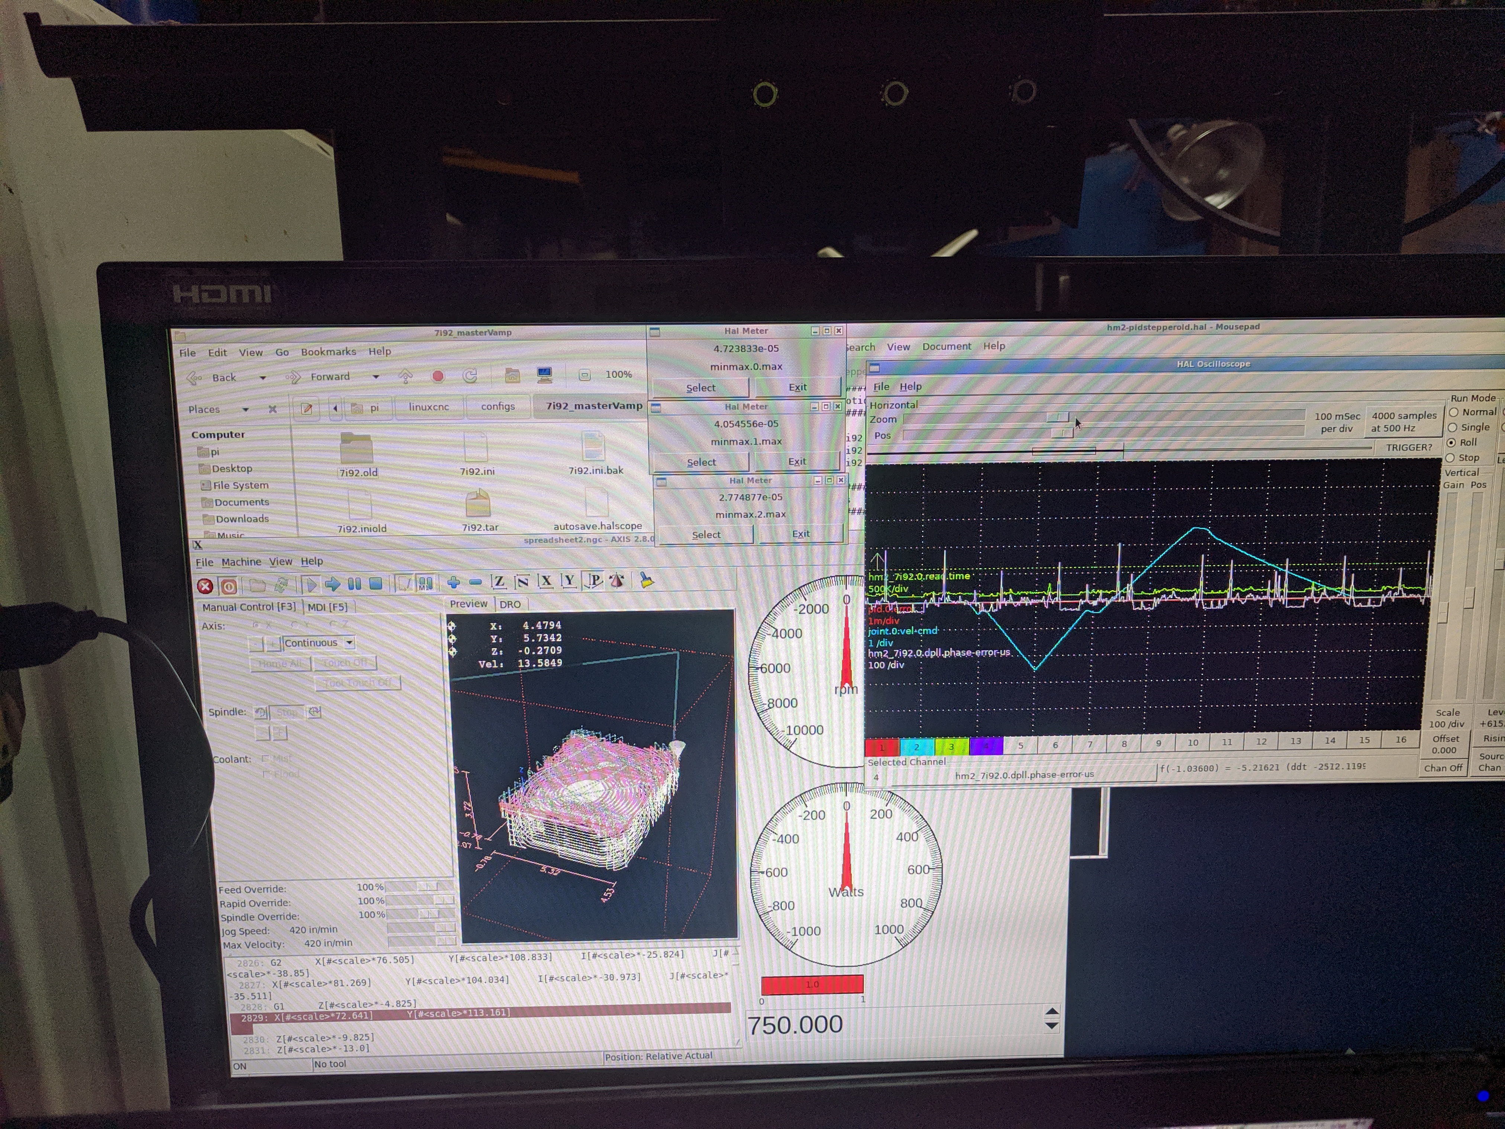The height and width of the screenshot is (1129, 1505).
Task: Click configs breadcrumb in path bar
Action: coord(497,406)
